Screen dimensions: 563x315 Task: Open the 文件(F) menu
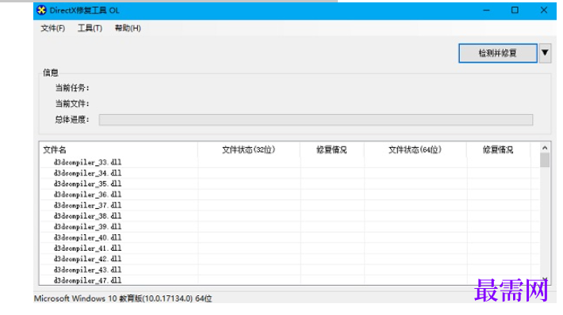(x=53, y=28)
